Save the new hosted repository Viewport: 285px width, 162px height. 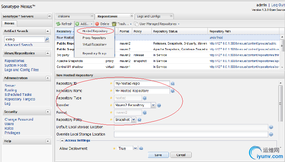click(158, 155)
